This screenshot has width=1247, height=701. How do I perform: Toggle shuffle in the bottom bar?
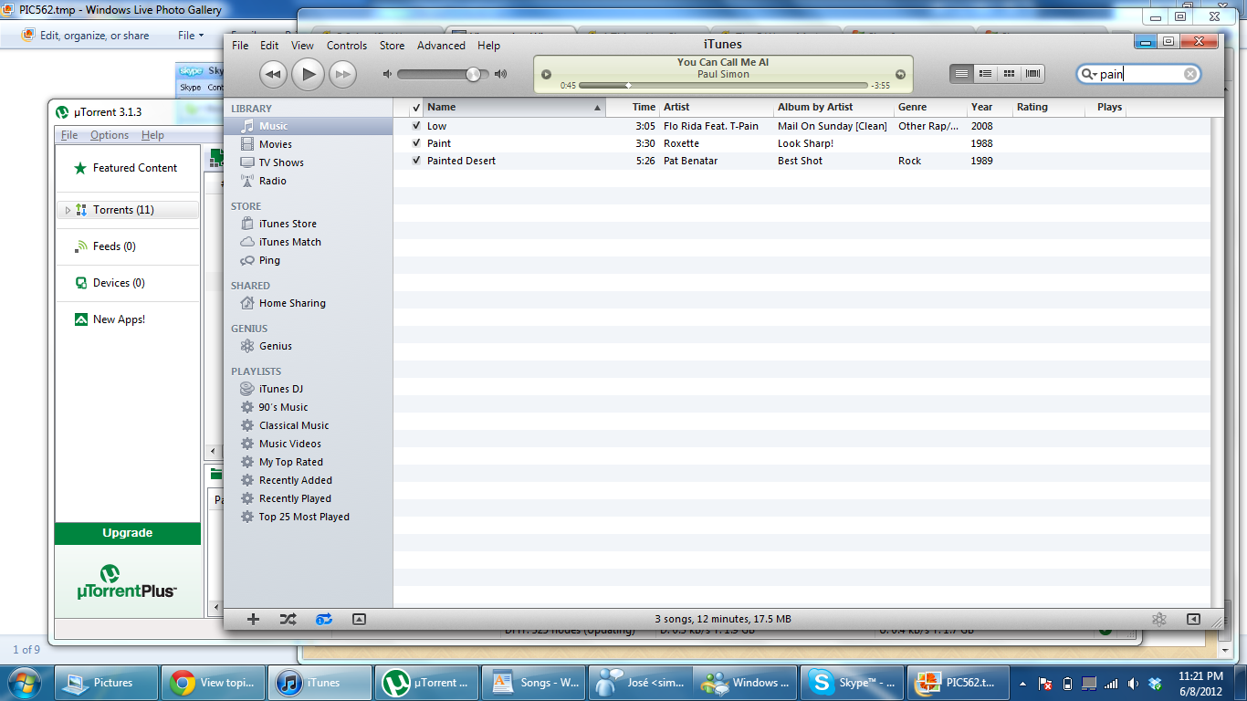click(288, 619)
